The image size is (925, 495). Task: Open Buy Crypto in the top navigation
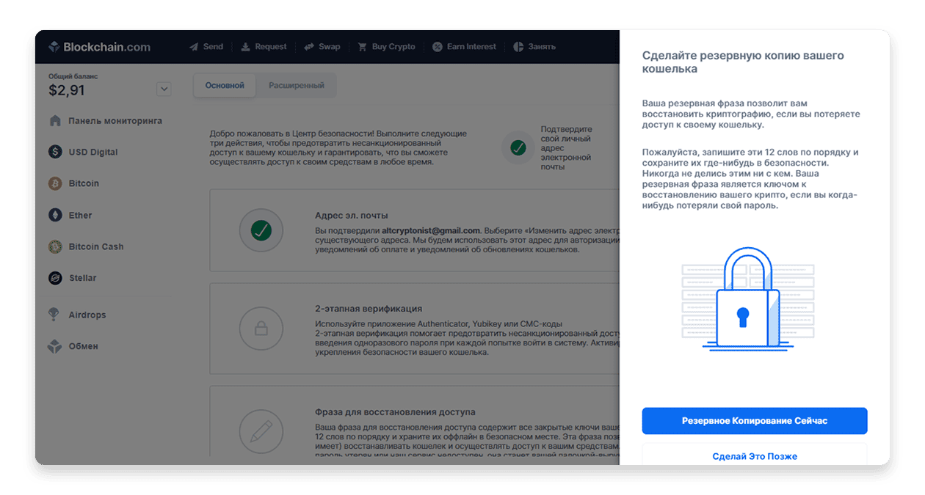pyautogui.click(x=386, y=47)
